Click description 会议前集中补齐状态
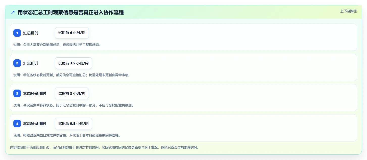 pos(73,105)
